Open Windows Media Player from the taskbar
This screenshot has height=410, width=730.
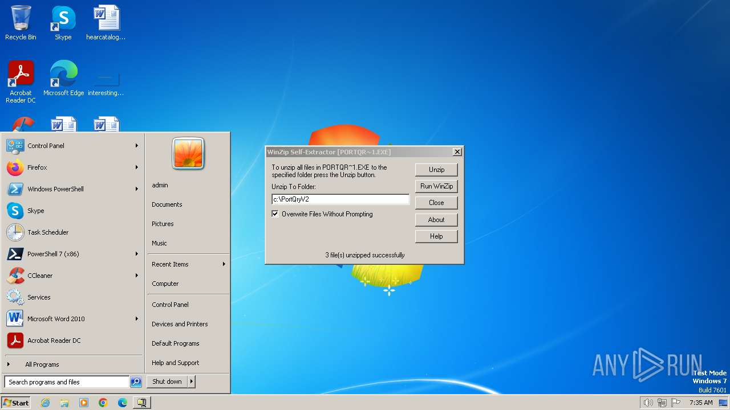tap(84, 403)
